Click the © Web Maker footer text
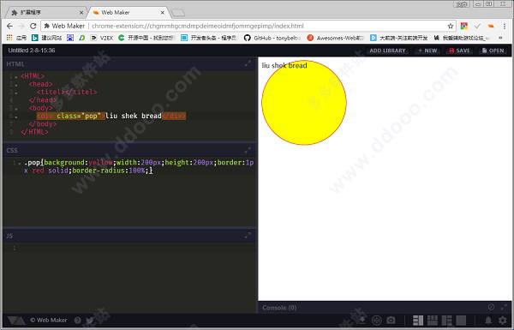This screenshot has width=514, height=330. 49,321
